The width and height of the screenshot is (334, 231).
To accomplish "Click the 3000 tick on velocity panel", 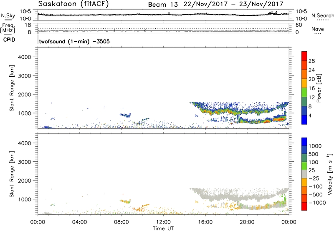I will point(24,162).
